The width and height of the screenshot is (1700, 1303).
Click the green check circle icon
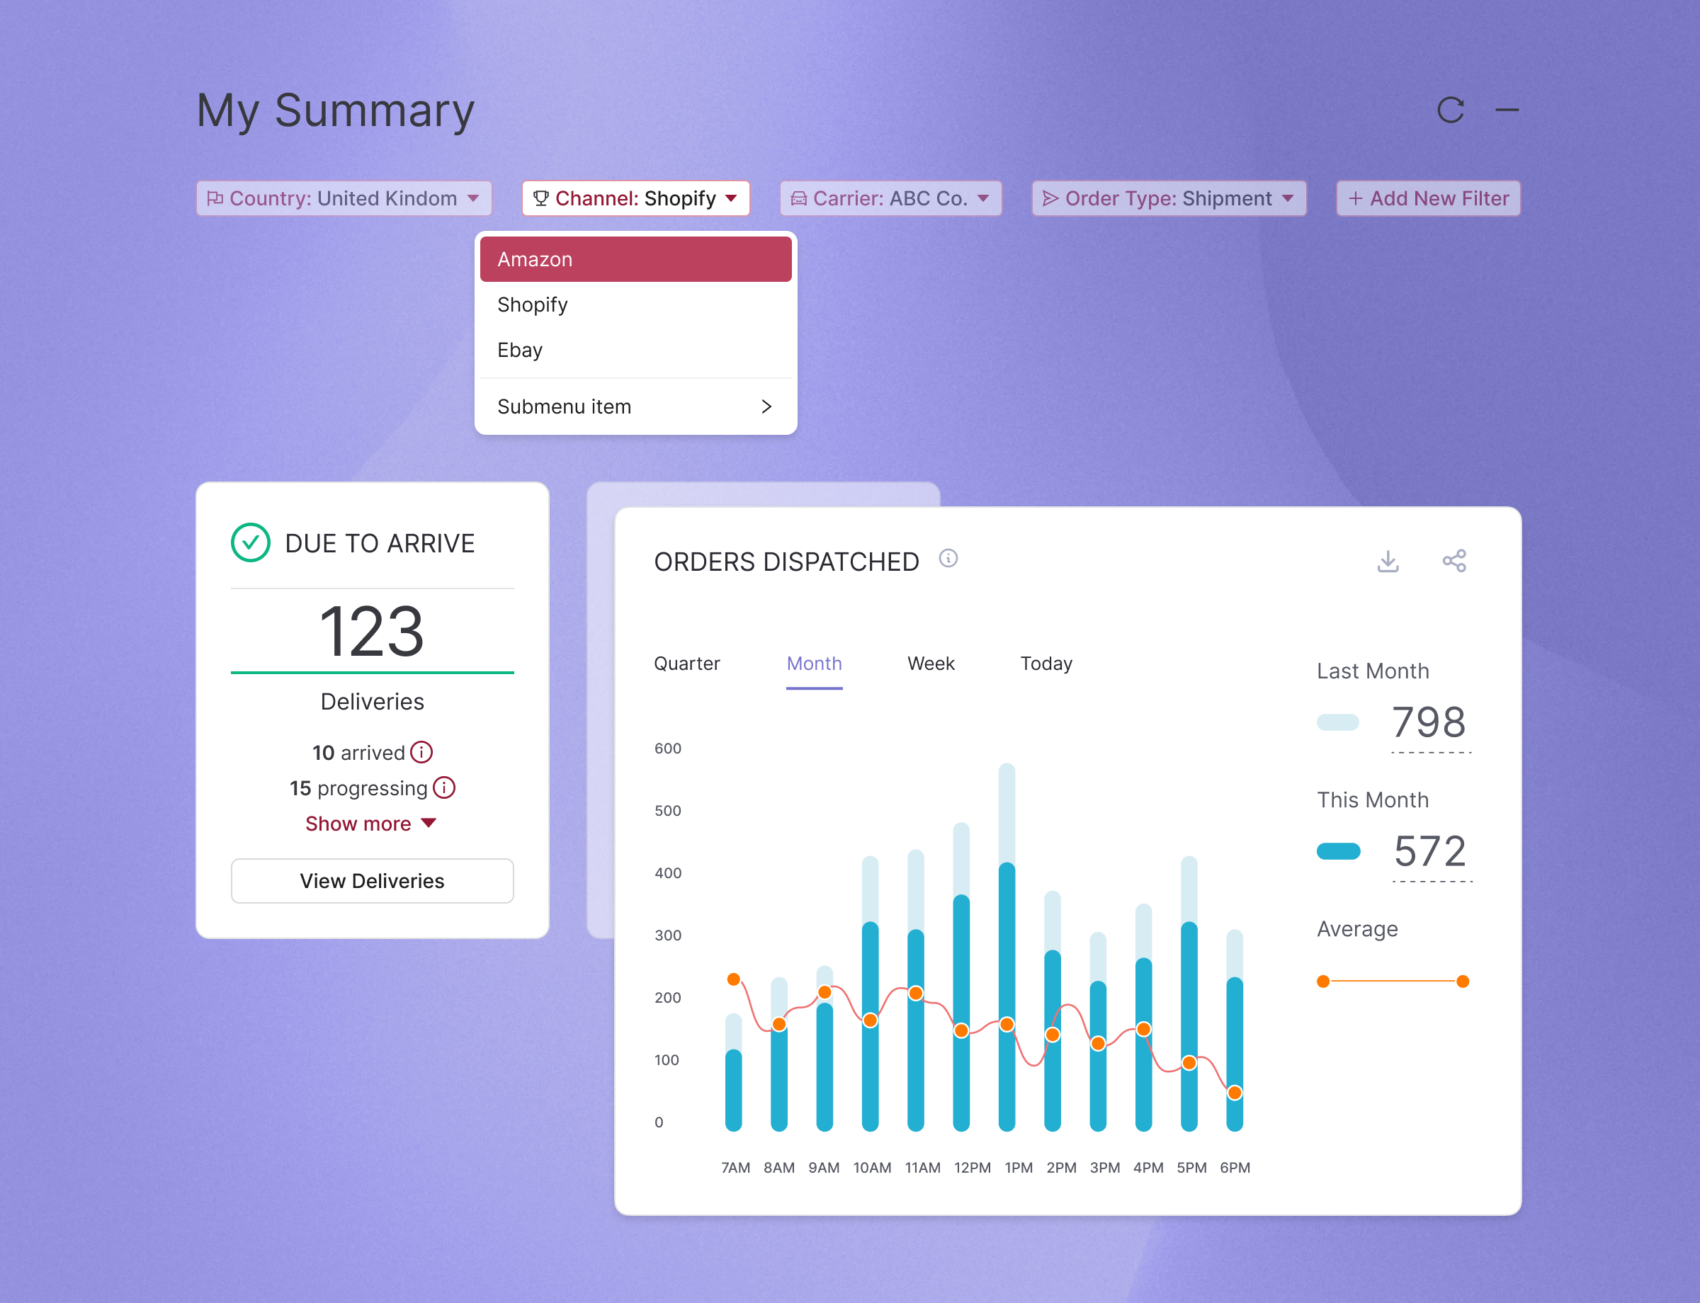(251, 543)
